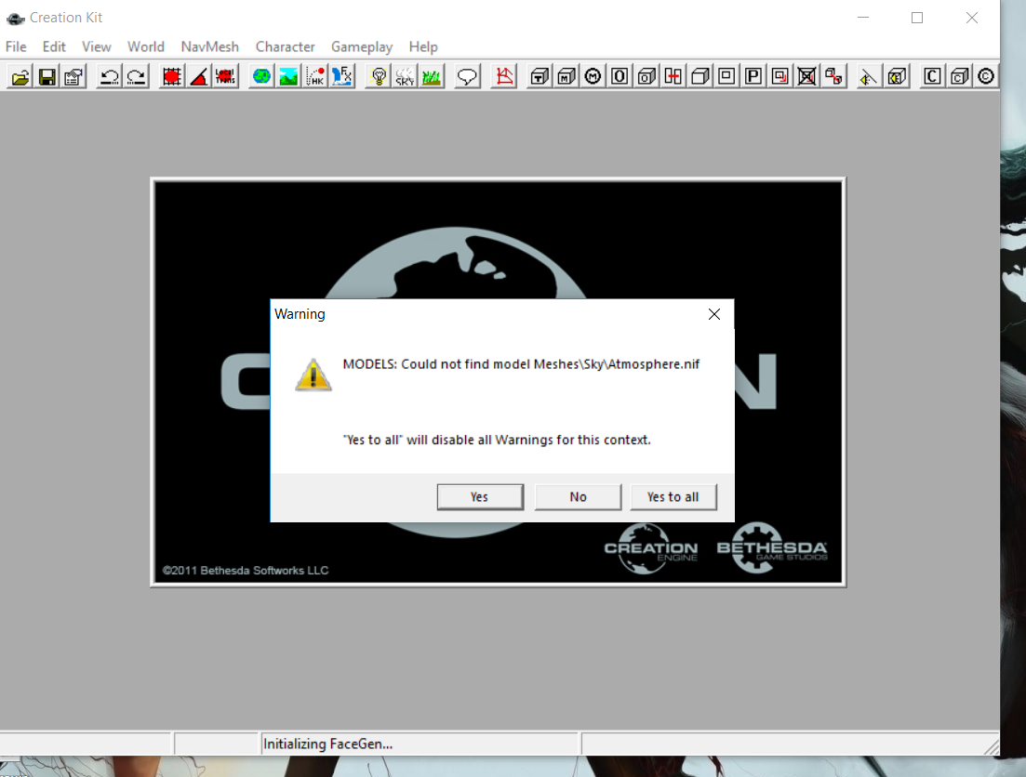The width and height of the screenshot is (1026, 777).
Task: Toggle the Local Trans icon
Action: point(226,76)
